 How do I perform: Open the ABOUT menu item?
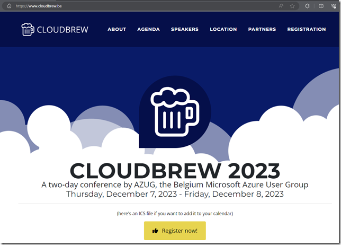pyautogui.click(x=117, y=29)
